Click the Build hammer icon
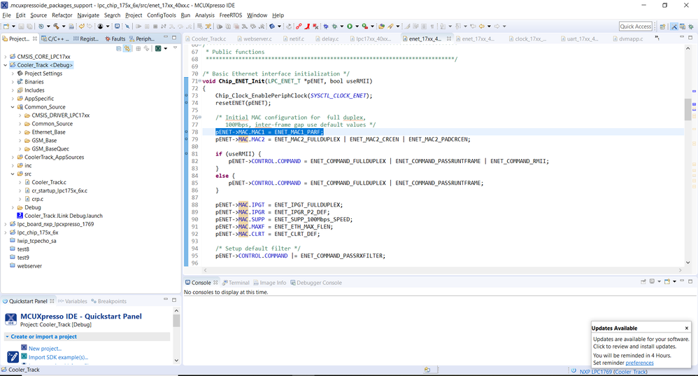Viewport: 698px width, 376px height. click(56, 27)
